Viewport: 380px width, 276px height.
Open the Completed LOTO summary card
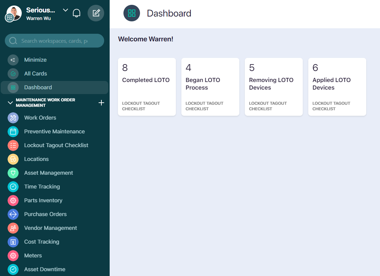point(147,86)
